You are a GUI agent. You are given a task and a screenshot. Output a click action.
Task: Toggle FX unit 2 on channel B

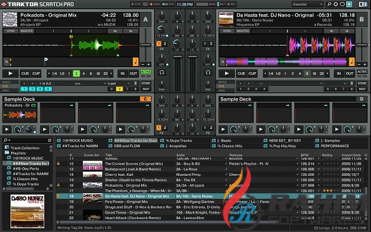tap(211, 44)
